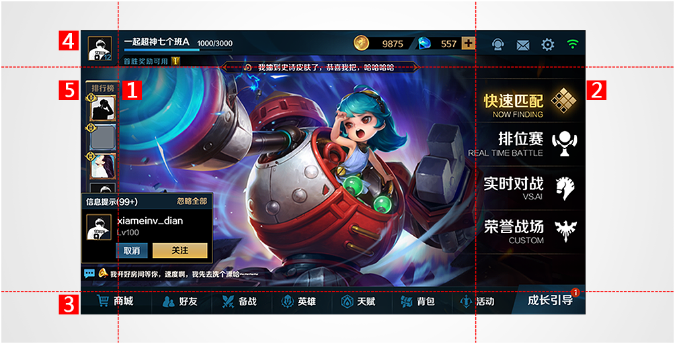The width and height of the screenshot is (675, 344).
Task: Click the blue diamond currency icon
Action: pos(426,44)
